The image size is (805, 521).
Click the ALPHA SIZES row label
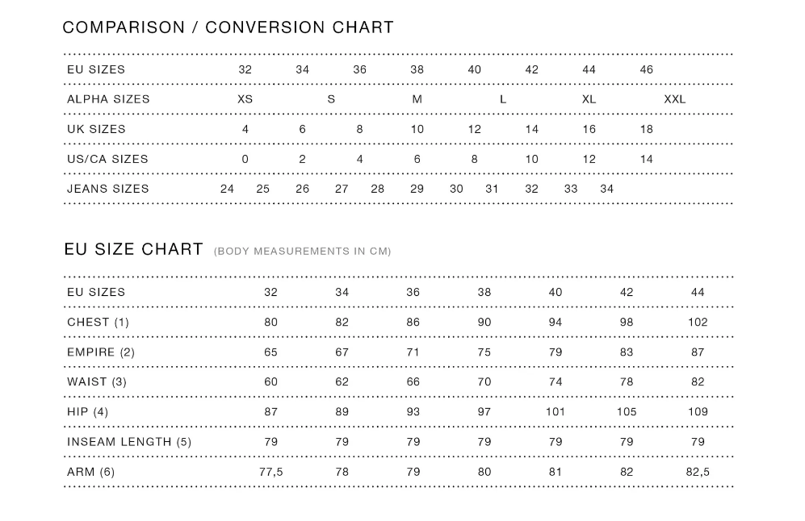pos(108,99)
